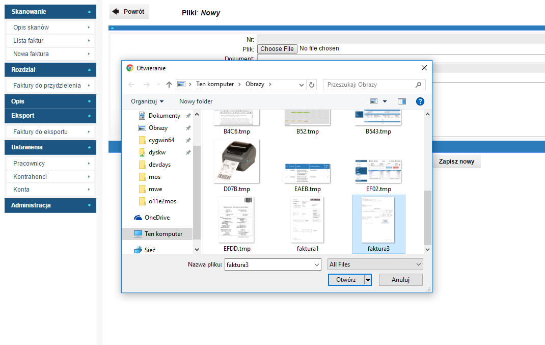Screen dimensions: 545x345
Task: Click the help question mark icon
Action: click(x=420, y=101)
